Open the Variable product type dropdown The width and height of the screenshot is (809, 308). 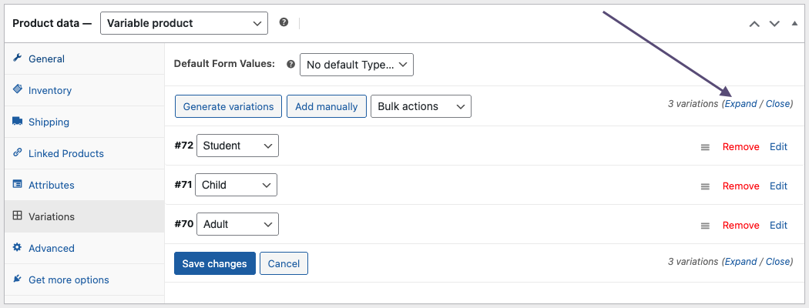[x=184, y=23]
